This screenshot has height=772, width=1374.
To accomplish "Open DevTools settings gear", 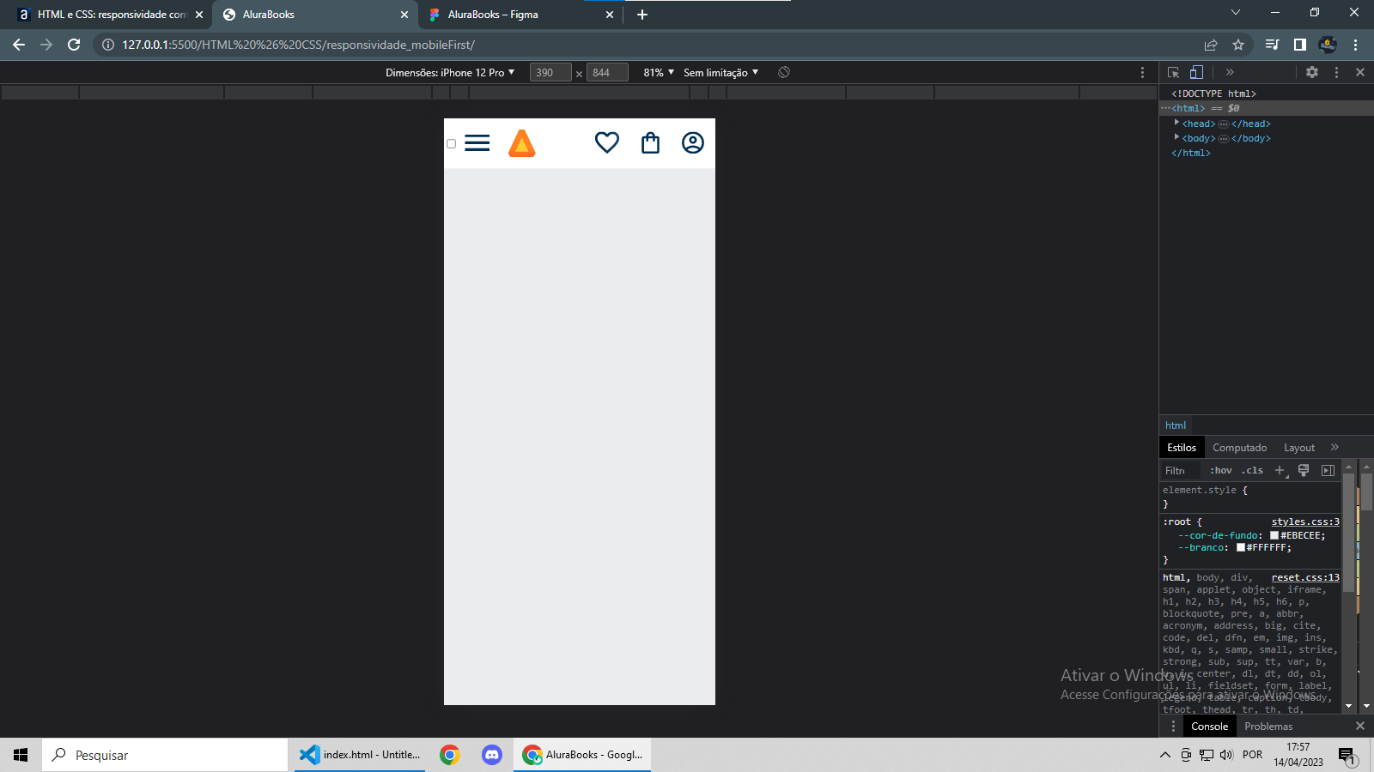I will 1312,72.
